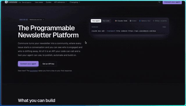The width and height of the screenshot is (186, 106).
Task: Open the Changelog external link
Action: 75,2
